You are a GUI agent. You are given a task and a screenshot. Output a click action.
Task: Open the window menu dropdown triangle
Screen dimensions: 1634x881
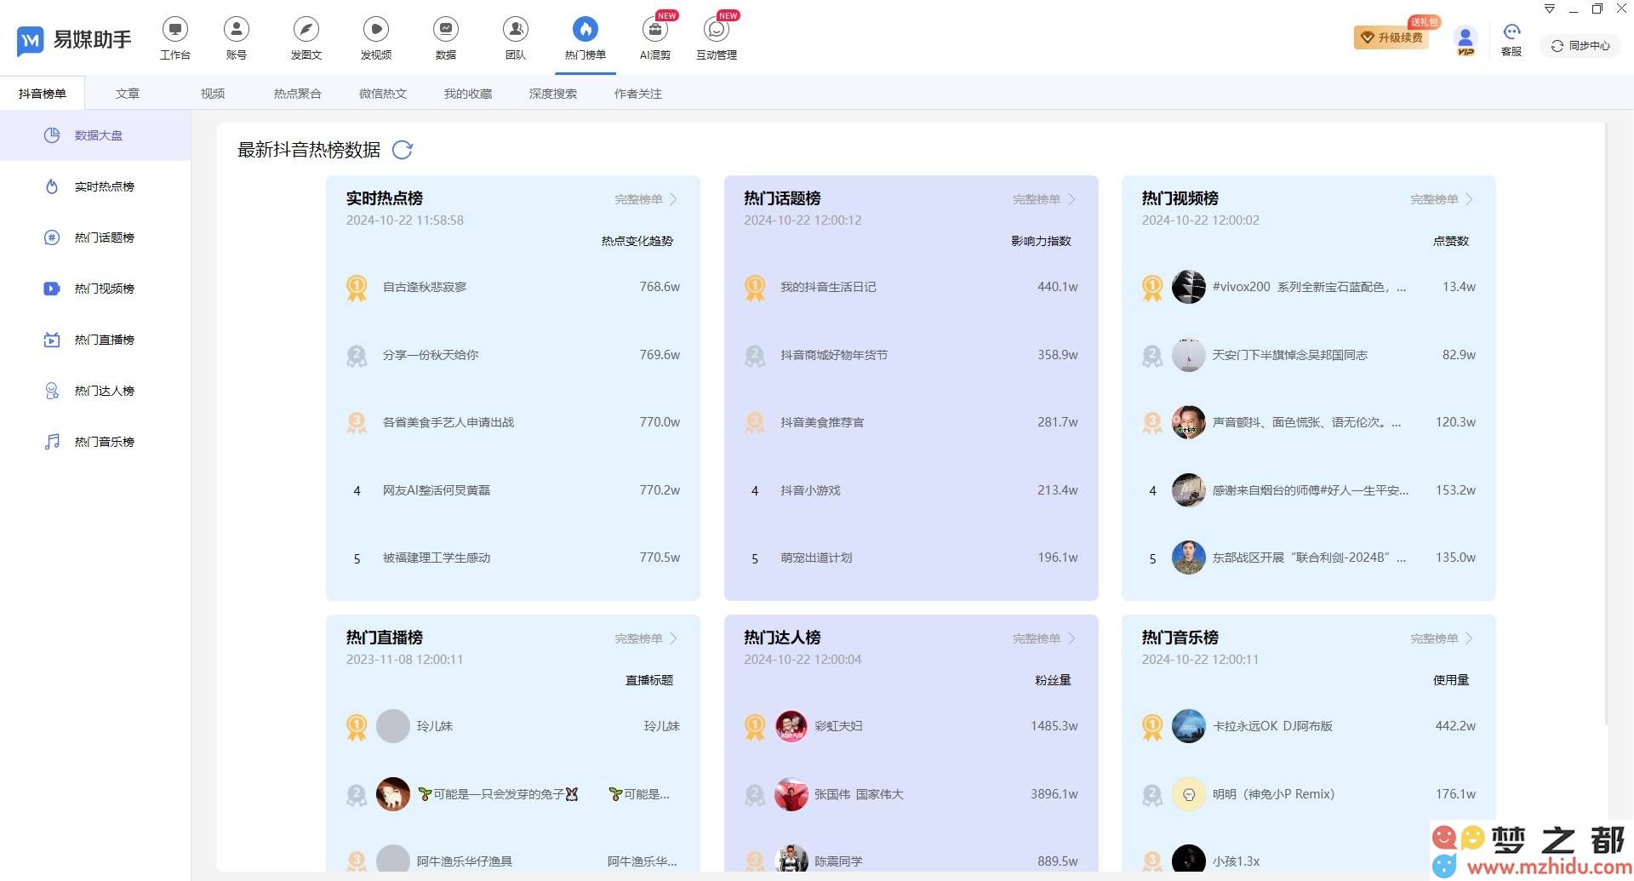pos(1550,9)
